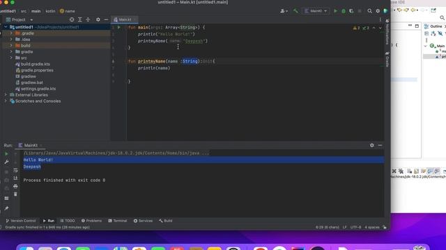Expand the build folder
The width and height of the screenshot is (446, 250).
pos(11,45)
